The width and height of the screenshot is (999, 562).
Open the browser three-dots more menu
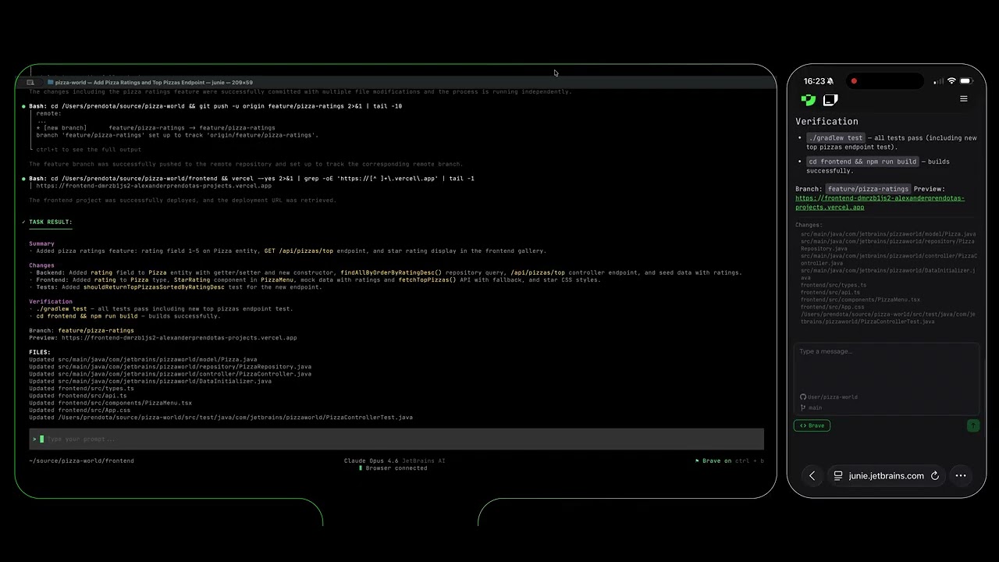[961, 475]
